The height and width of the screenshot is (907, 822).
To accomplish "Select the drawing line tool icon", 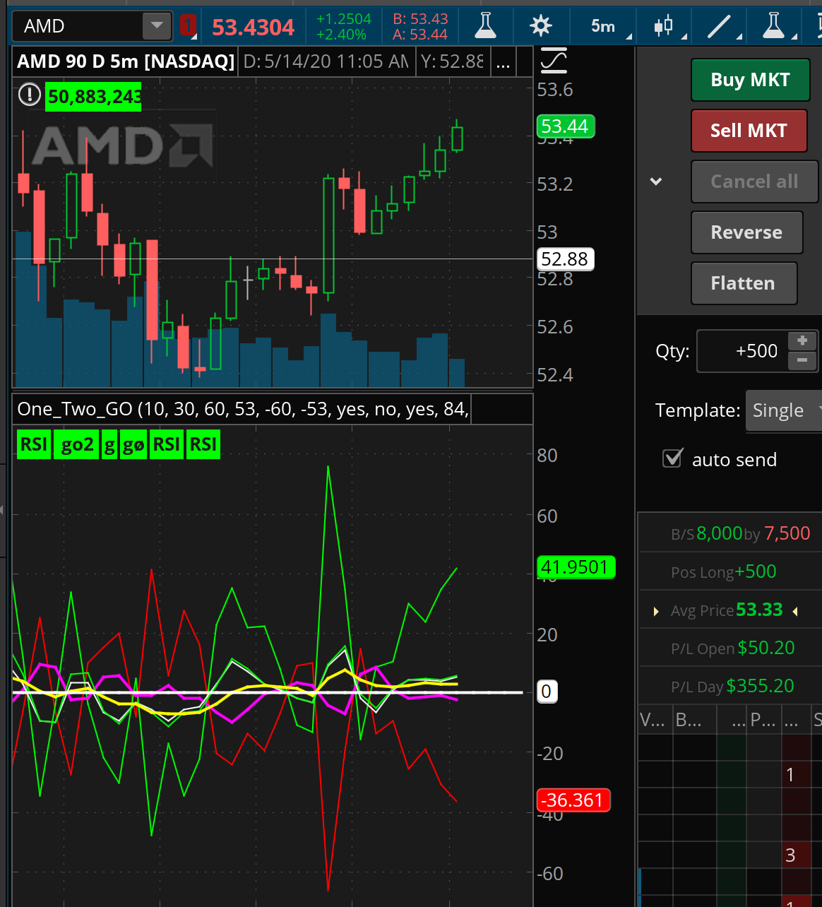I will (x=720, y=27).
